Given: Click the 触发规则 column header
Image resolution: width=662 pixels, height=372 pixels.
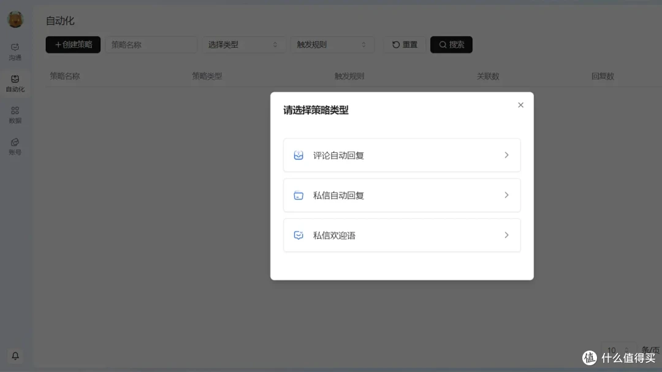Looking at the screenshot, I should 349,76.
